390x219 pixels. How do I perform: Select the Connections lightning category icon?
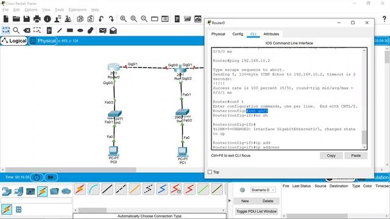tap(42, 191)
